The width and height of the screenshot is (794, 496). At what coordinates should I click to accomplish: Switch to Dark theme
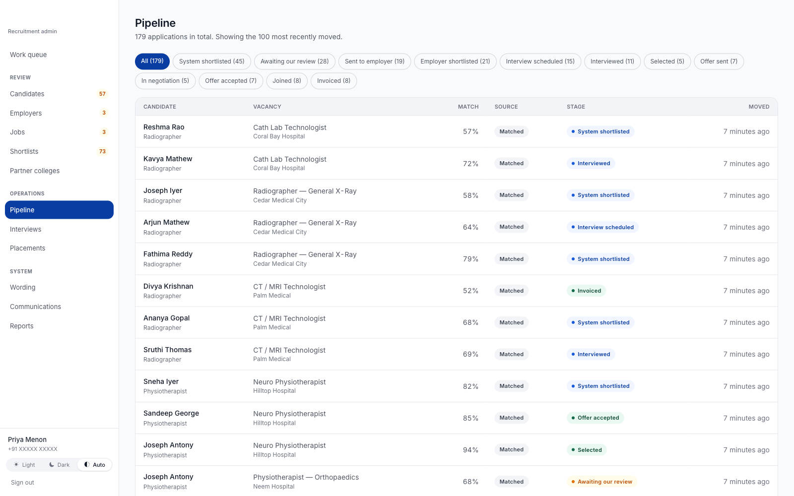coord(59,465)
